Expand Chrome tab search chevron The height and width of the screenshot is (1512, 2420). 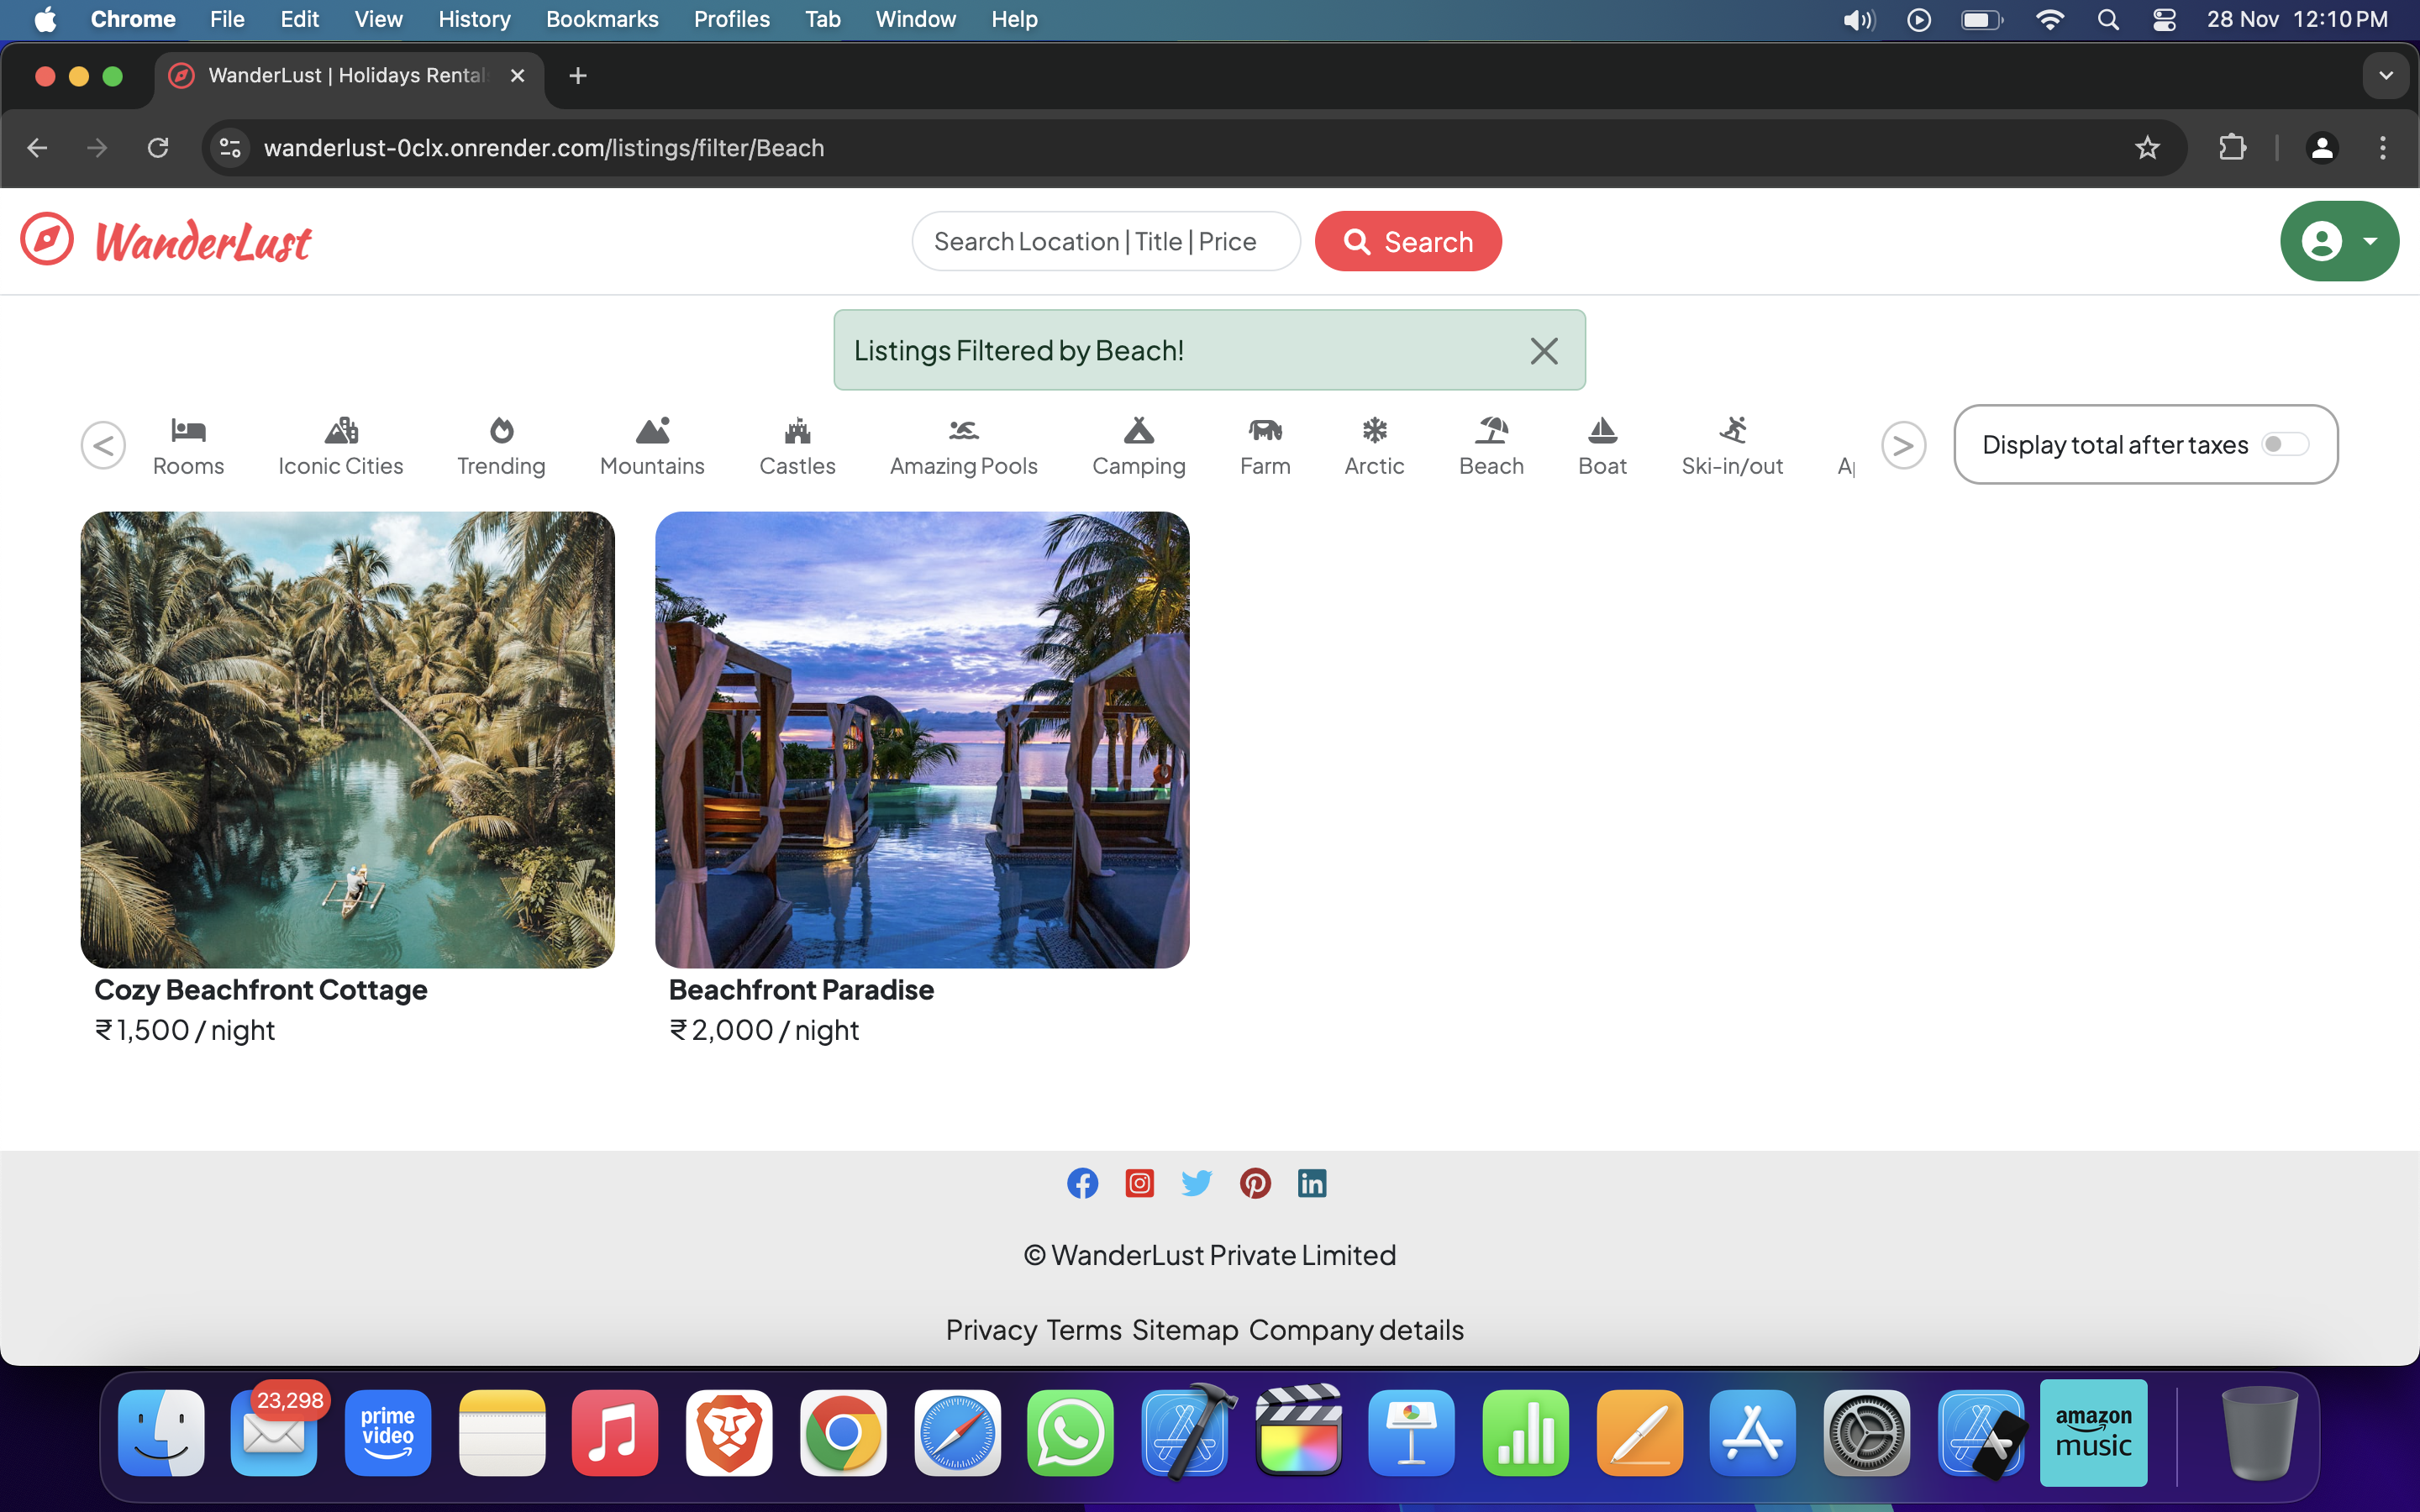(2386, 76)
